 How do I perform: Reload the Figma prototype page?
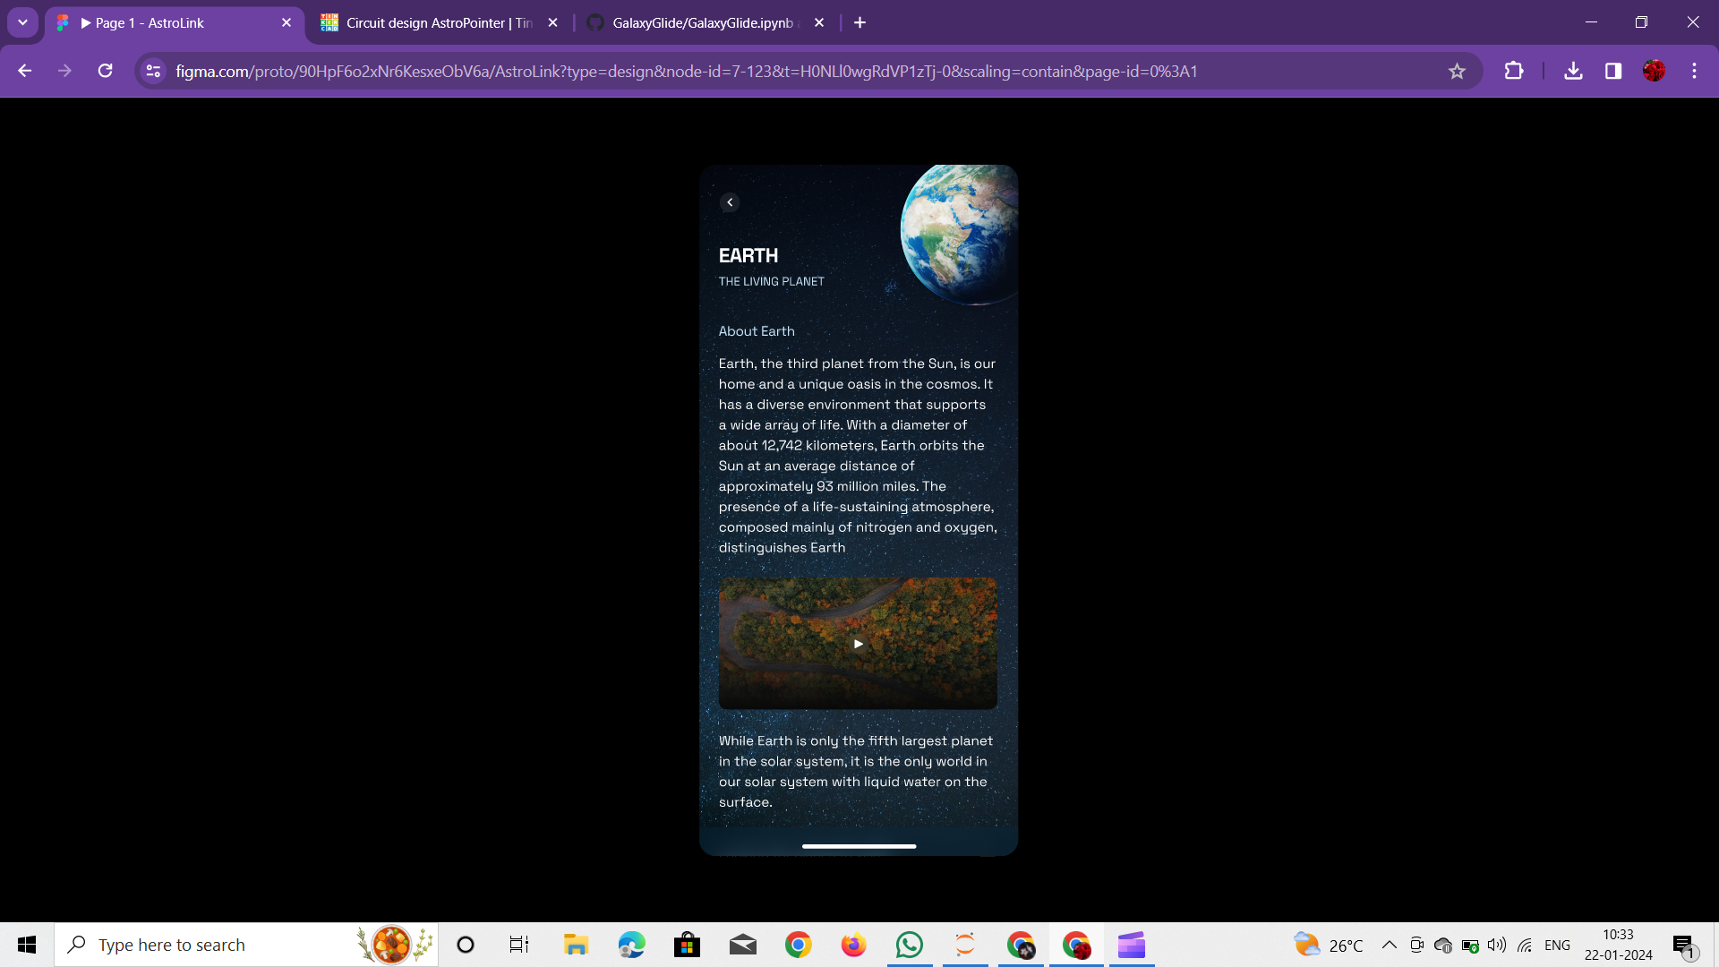(105, 71)
